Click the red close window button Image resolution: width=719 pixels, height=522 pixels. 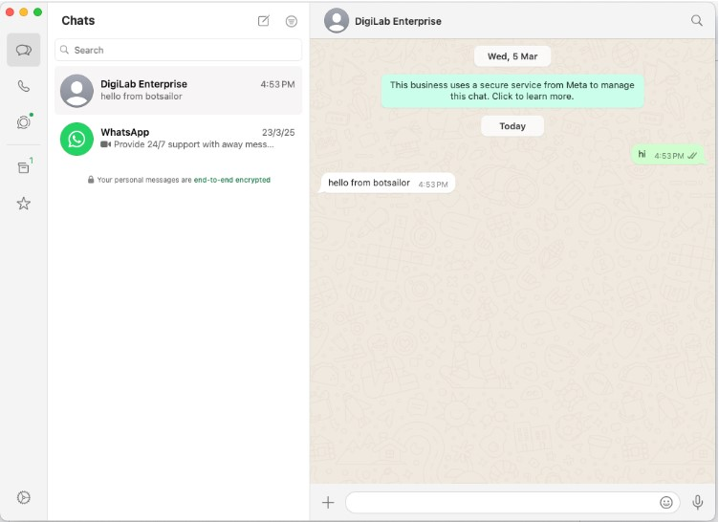[x=10, y=11]
